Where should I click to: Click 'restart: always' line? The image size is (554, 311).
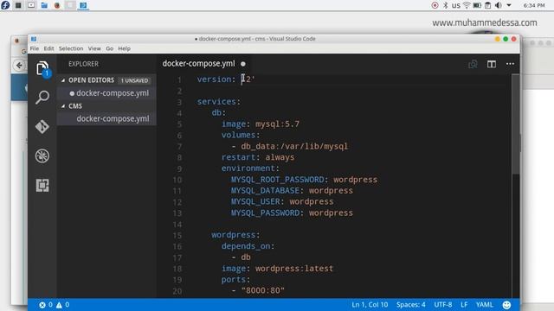(258, 157)
